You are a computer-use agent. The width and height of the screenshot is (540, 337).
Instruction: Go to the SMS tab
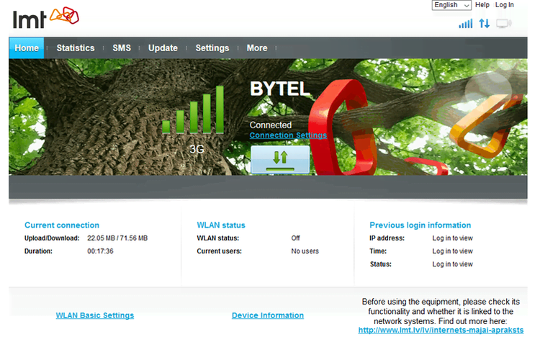click(x=122, y=48)
